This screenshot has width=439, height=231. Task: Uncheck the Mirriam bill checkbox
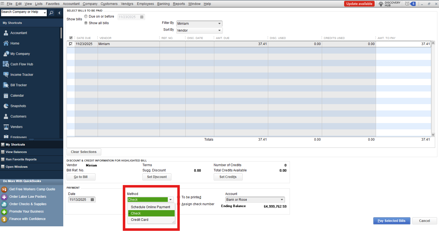(x=71, y=44)
